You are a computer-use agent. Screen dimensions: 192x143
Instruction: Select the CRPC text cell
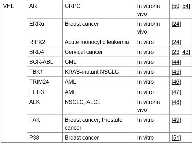click(99, 10)
